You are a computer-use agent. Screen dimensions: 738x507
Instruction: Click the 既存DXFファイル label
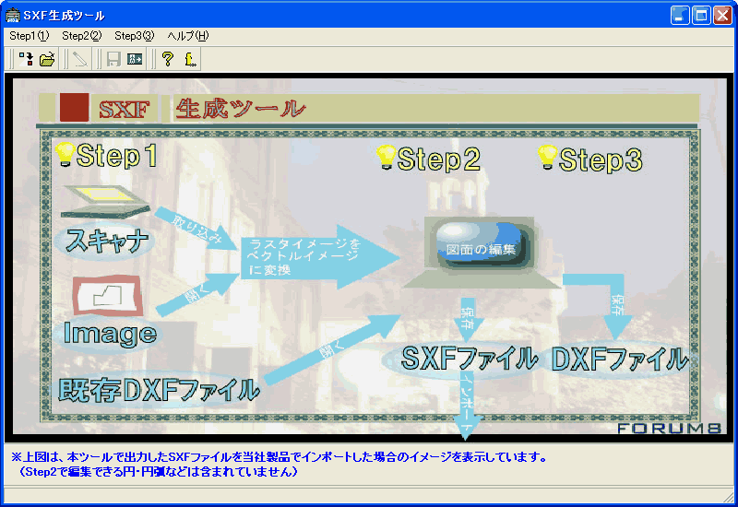pyautogui.click(x=159, y=390)
